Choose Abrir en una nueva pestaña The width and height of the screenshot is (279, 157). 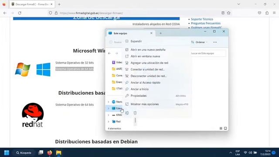pos(148,50)
